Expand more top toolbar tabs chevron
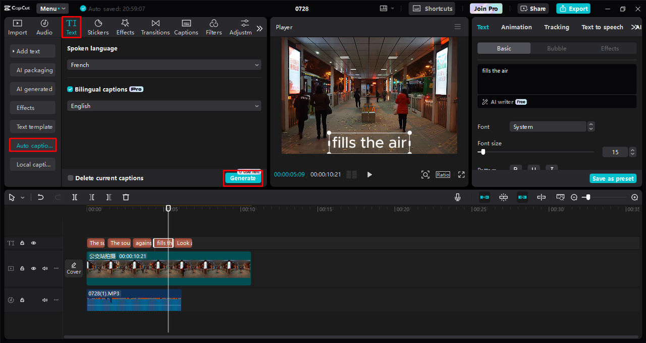 (x=259, y=28)
